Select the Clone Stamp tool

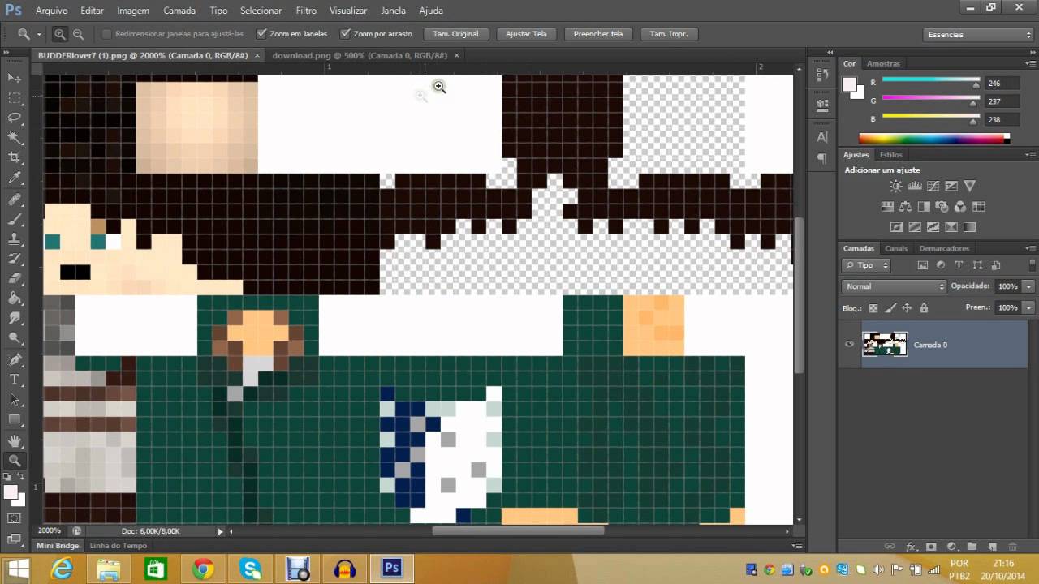coord(15,239)
